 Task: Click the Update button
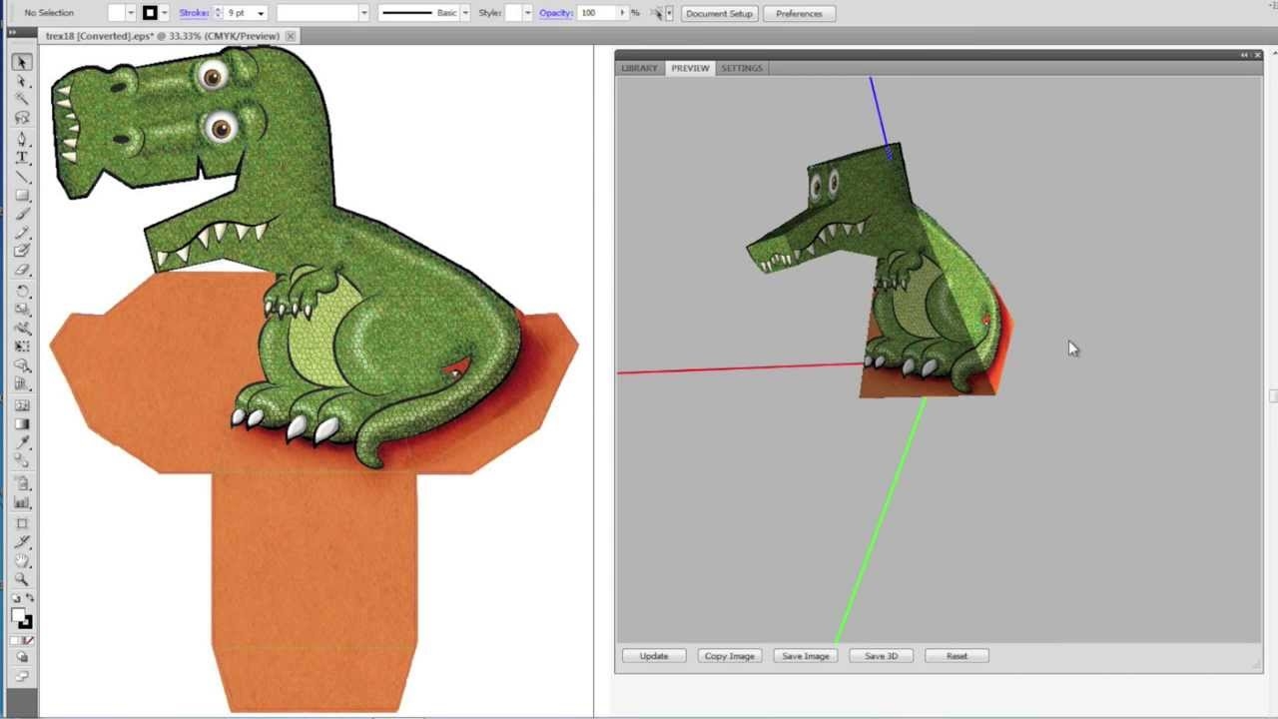pos(654,656)
